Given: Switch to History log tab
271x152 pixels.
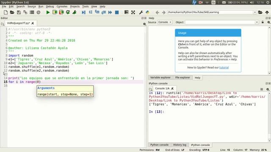Looking at the screenshot, I should pos(180,145).
